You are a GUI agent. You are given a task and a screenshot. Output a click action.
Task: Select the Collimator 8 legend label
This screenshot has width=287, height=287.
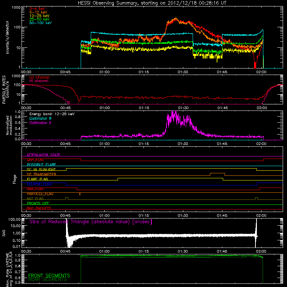click(40, 118)
